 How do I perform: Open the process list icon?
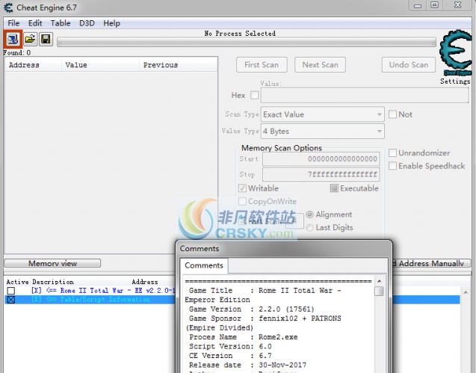pyautogui.click(x=13, y=39)
